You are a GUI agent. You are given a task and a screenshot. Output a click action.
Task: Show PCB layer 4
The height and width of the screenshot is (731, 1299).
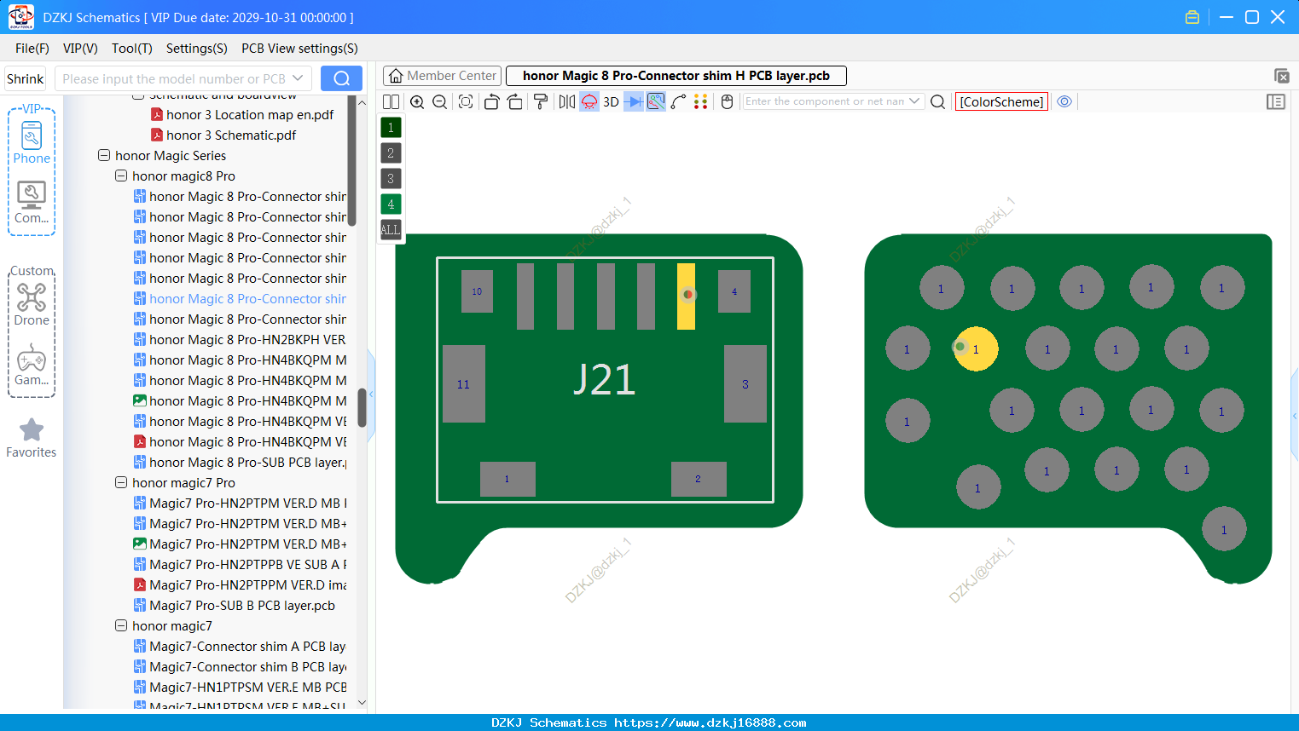click(391, 204)
